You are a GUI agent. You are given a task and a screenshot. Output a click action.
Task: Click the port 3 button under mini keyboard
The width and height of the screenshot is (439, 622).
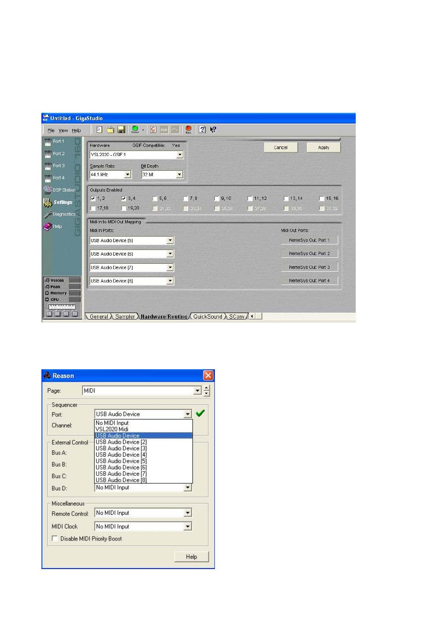(66, 314)
